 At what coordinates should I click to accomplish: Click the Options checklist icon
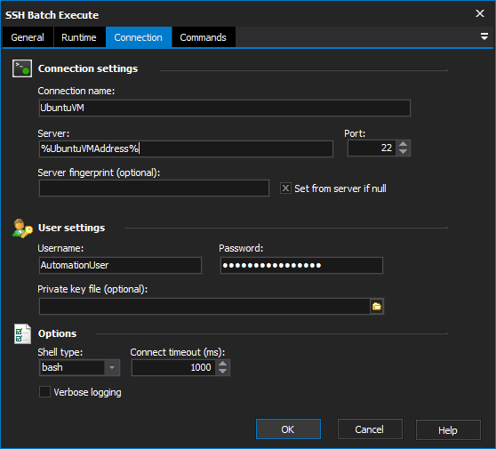click(x=22, y=333)
